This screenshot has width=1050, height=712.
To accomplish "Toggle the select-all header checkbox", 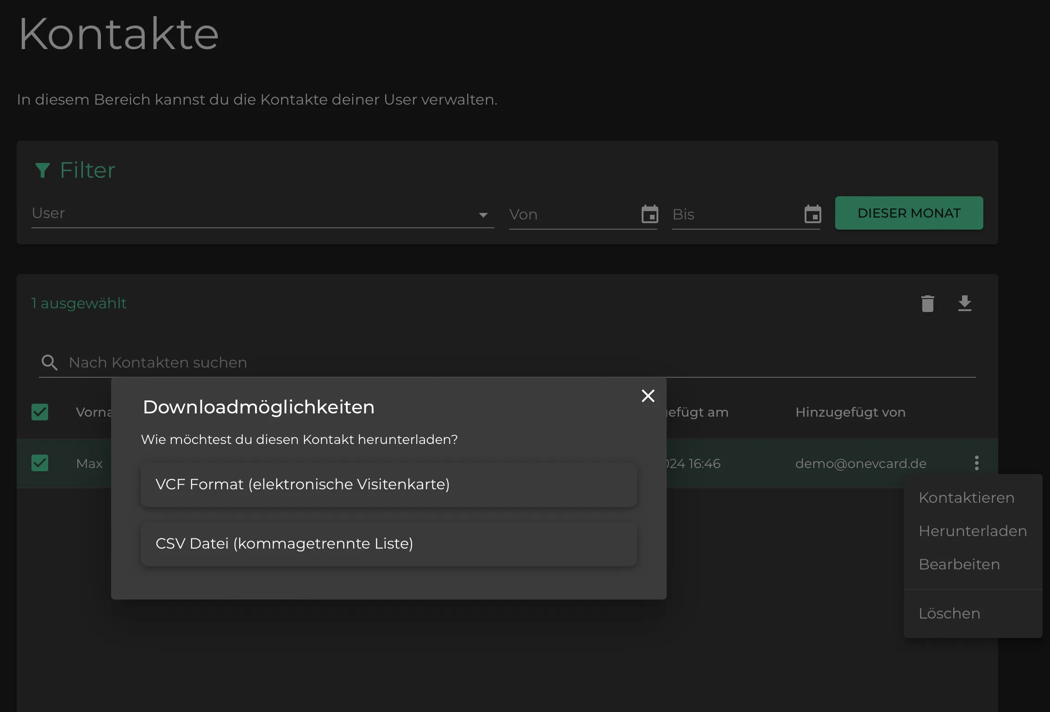I will pos(40,412).
